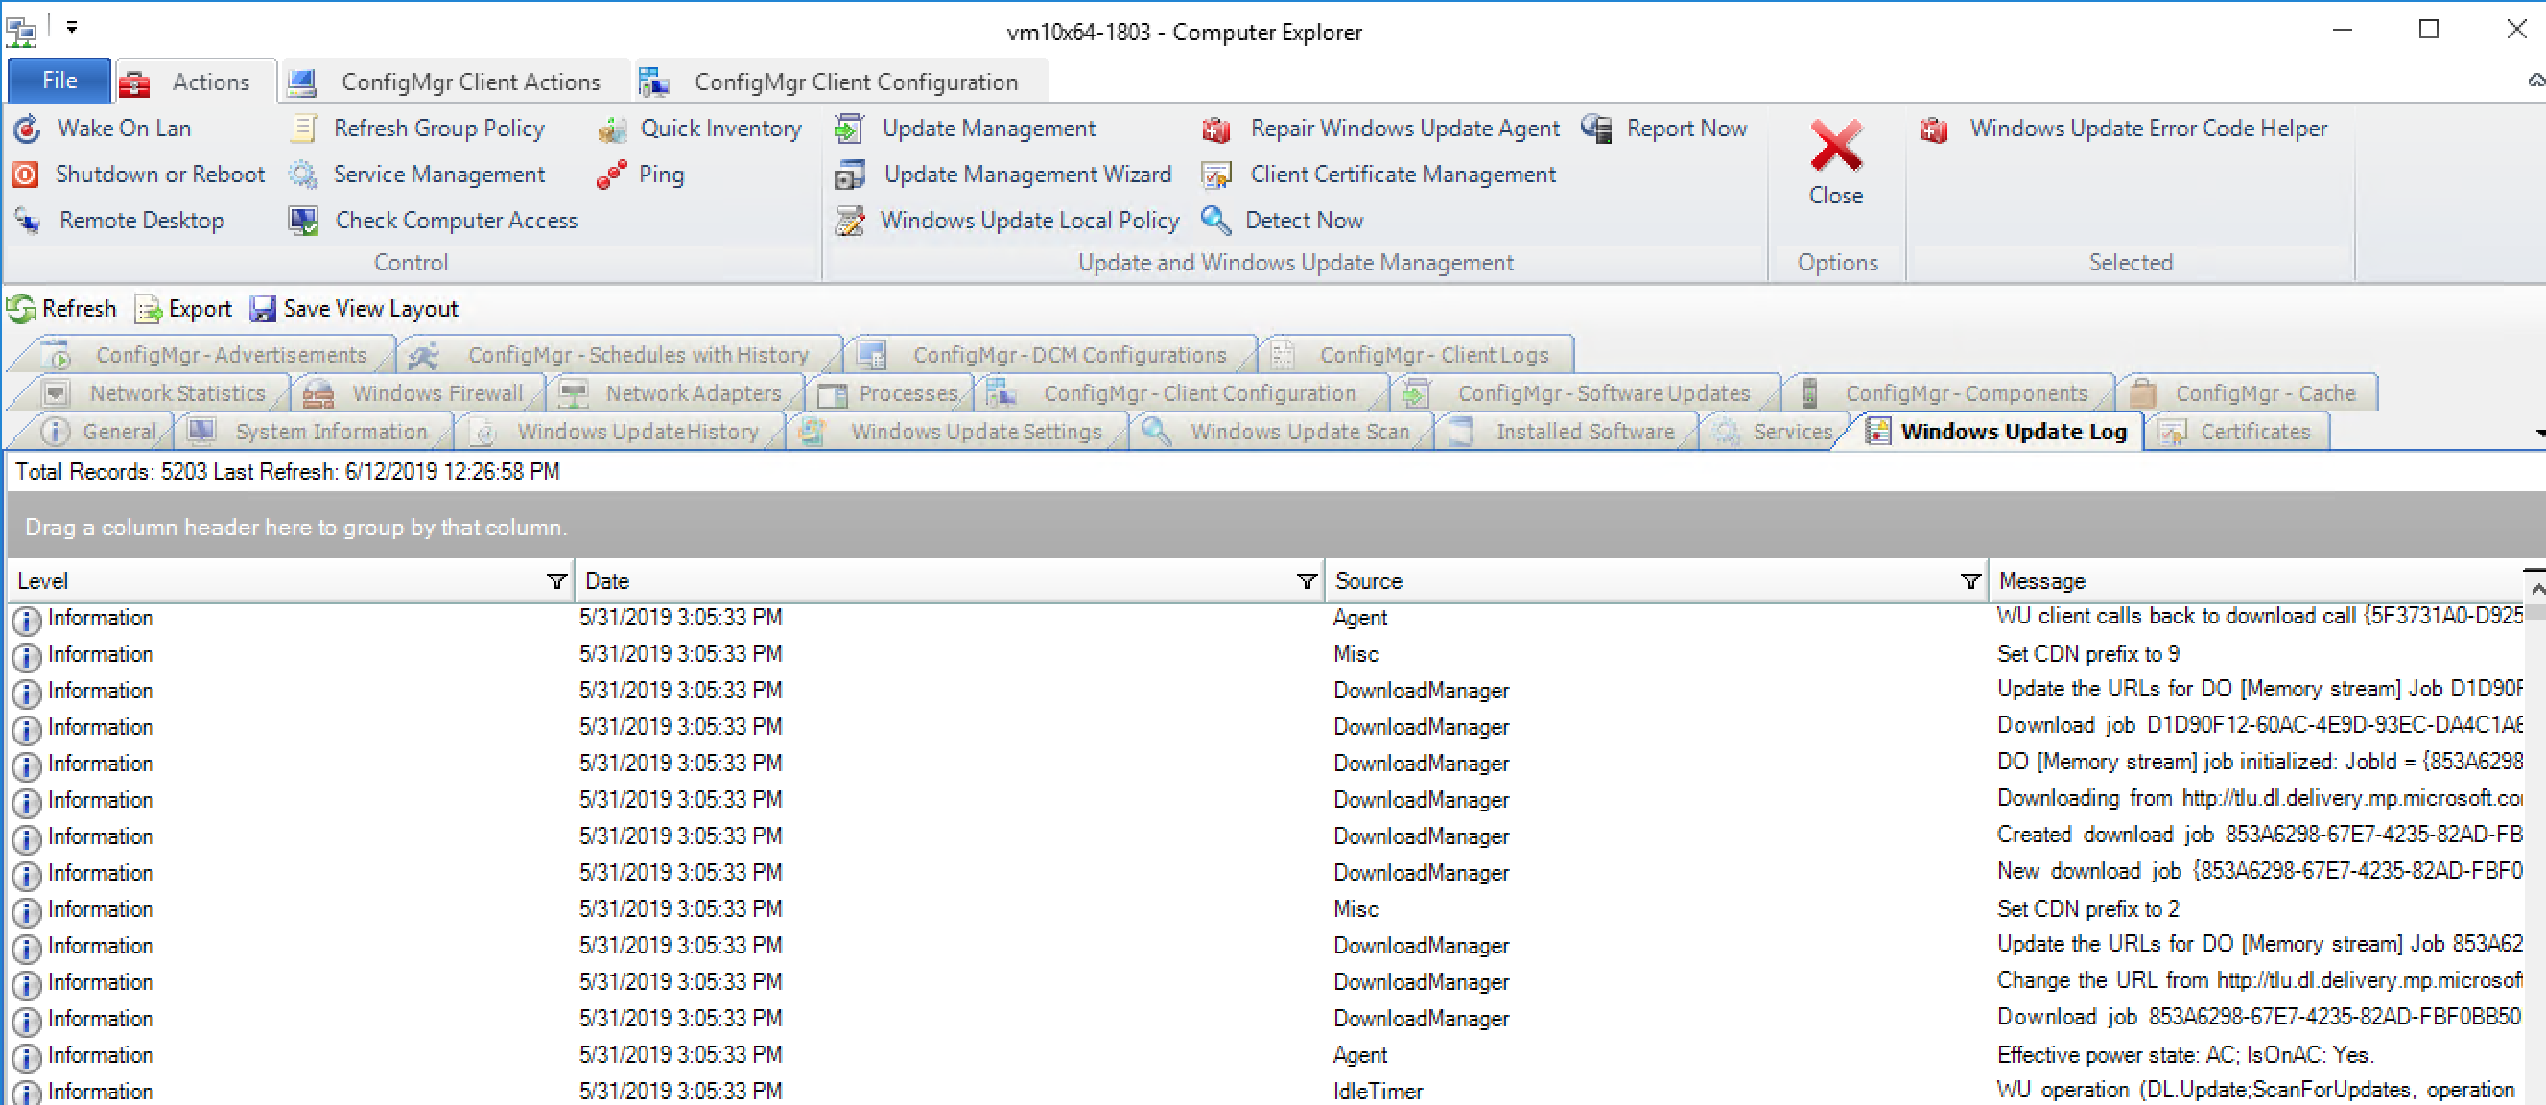Screen dimensions: 2546x1105
Task: Launch the Update Management Wizard
Action: (x=1027, y=174)
